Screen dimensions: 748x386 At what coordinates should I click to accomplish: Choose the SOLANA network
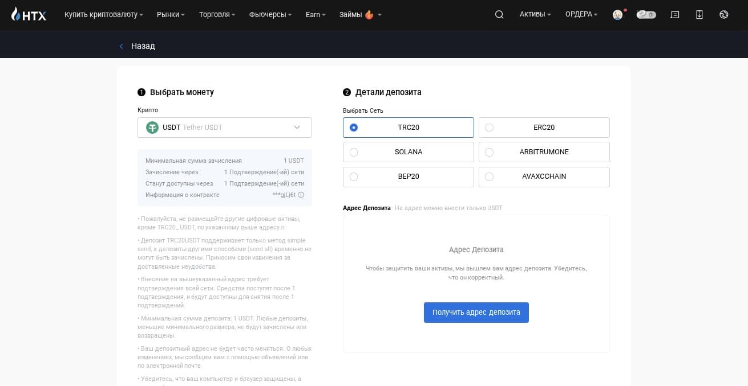pyautogui.click(x=409, y=152)
